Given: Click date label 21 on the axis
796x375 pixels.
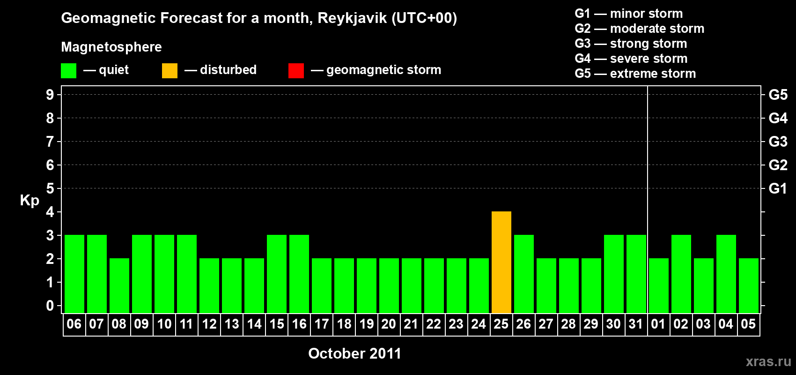Looking at the screenshot, I should tap(411, 324).
